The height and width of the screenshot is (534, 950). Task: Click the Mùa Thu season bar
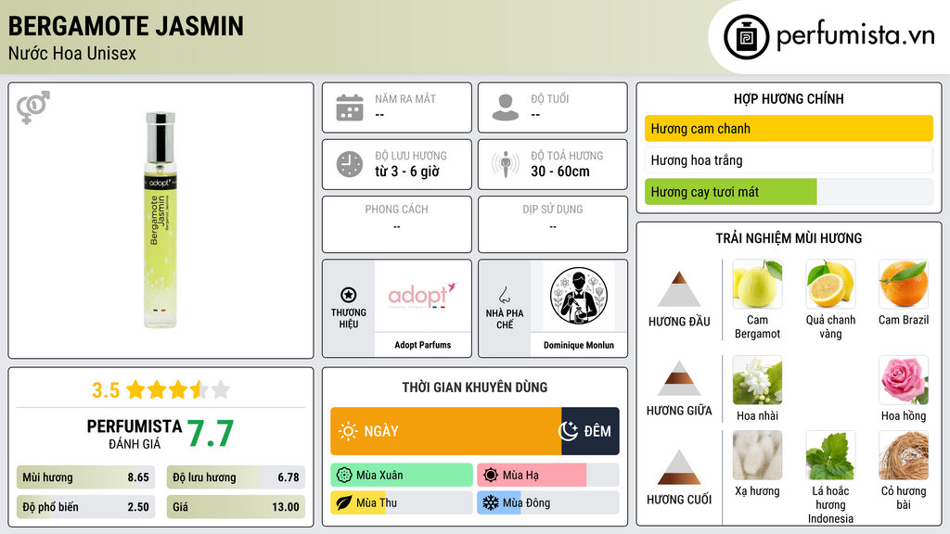(x=402, y=502)
